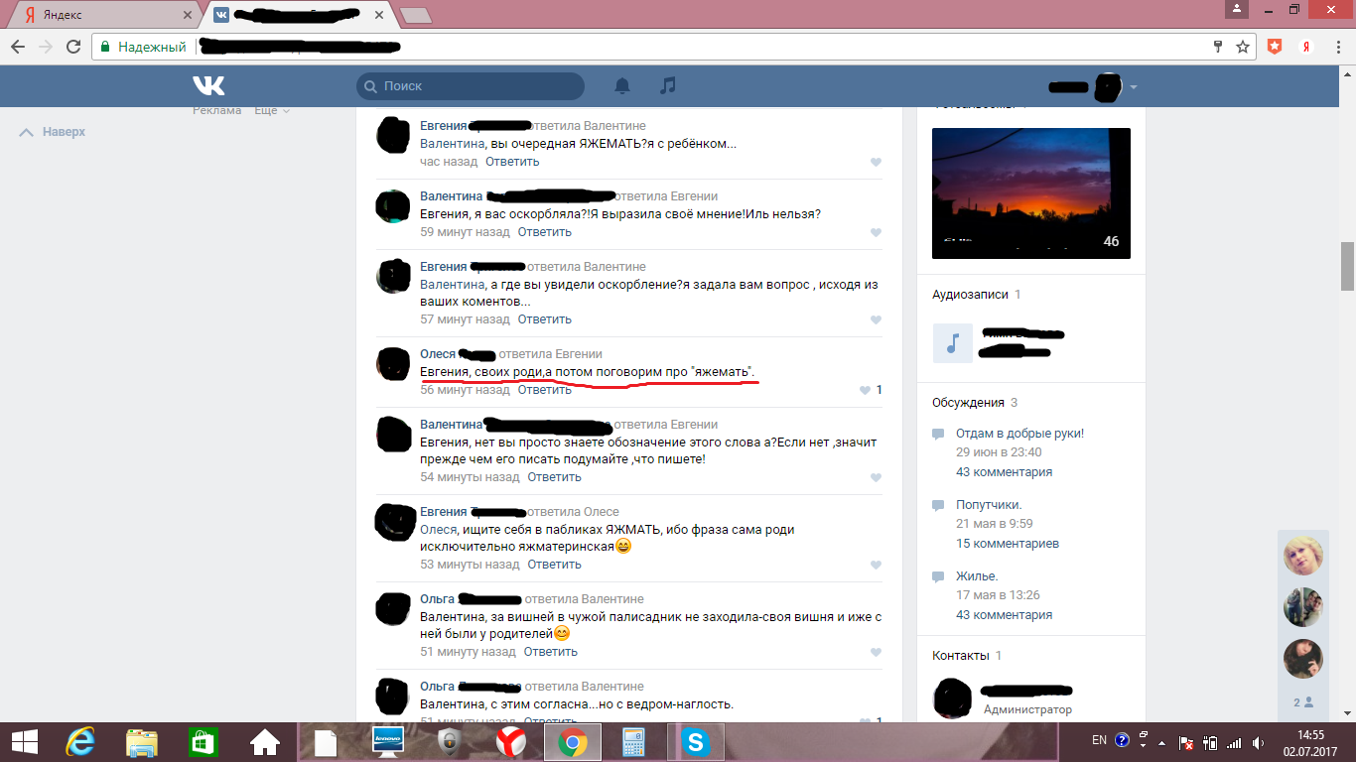This screenshot has width=1356, height=762.
Task: Like Ольга's comment about вишня
Action: (876, 653)
